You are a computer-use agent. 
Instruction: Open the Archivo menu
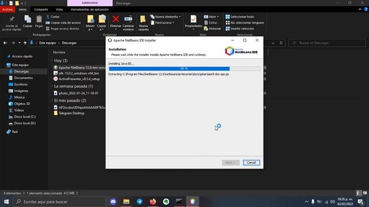pyautogui.click(x=7, y=9)
